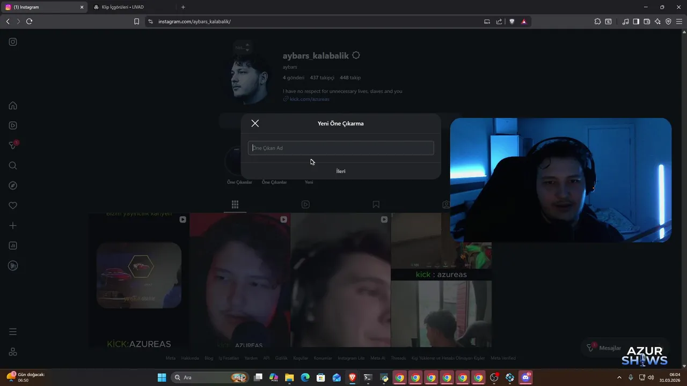Open File Explorer from the taskbar

point(289,377)
